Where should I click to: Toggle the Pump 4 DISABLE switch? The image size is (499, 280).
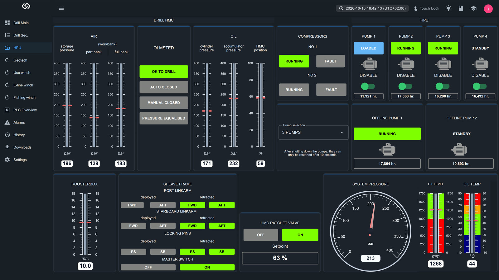[x=479, y=86]
